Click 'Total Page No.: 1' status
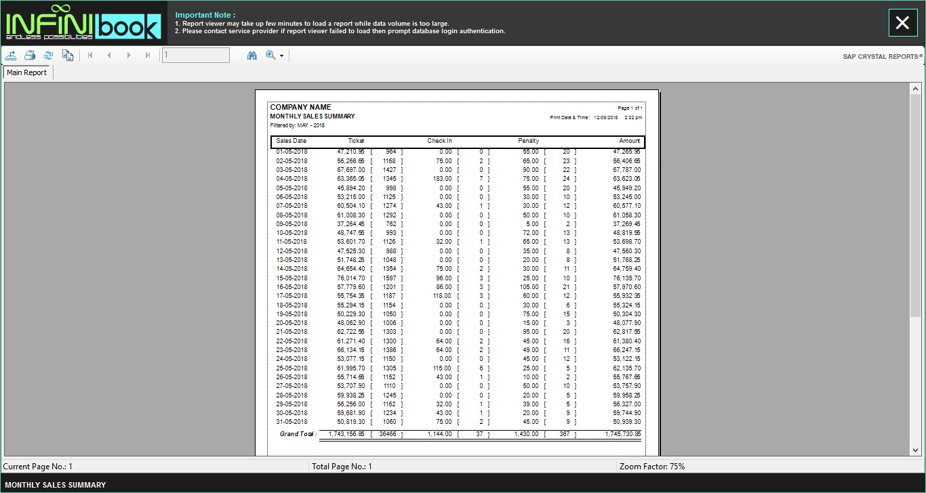The image size is (926, 493). pyautogui.click(x=342, y=467)
